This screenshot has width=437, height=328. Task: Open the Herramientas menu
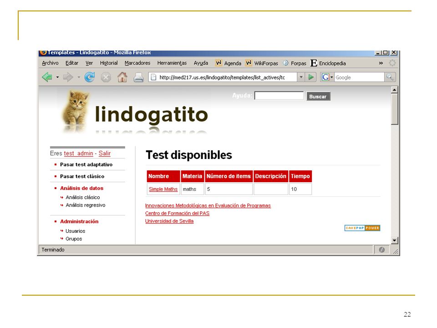click(x=172, y=63)
